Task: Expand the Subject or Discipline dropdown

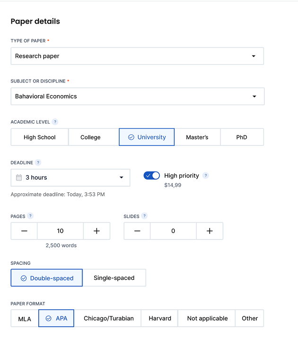Action: tap(137, 96)
